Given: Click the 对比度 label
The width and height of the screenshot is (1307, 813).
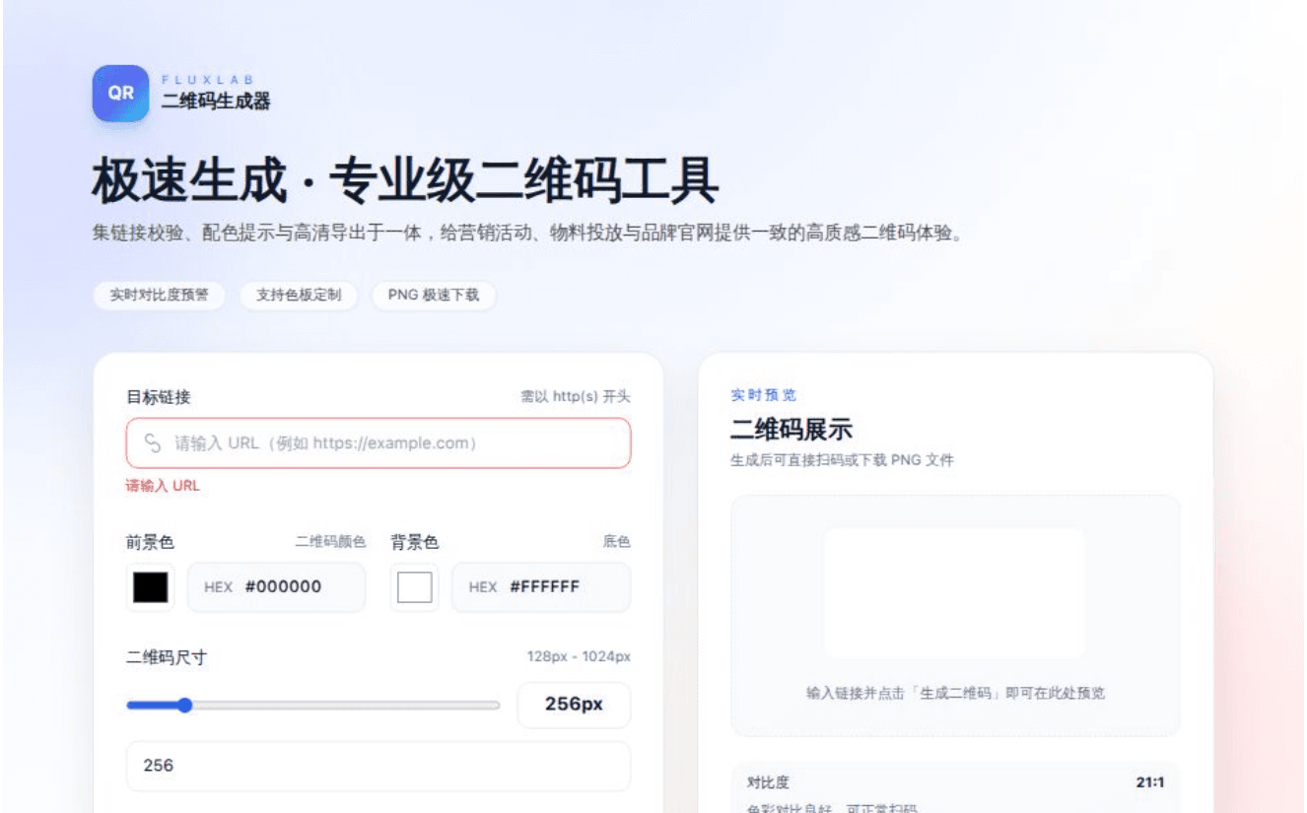Looking at the screenshot, I should pyautogui.click(x=768, y=782).
